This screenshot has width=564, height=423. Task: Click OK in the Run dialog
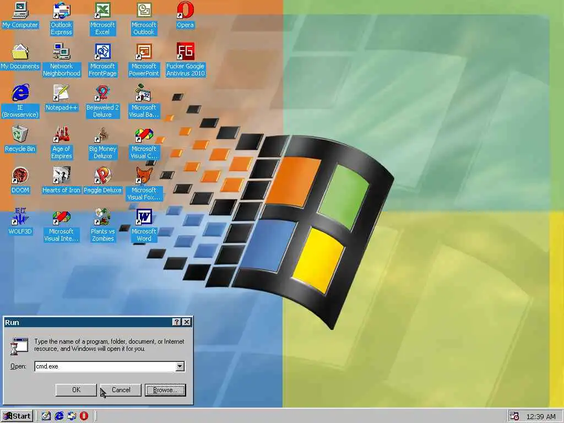coord(76,390)
